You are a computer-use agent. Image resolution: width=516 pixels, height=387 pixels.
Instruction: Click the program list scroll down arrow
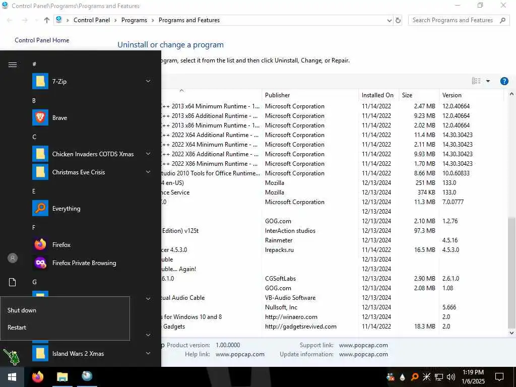511,333
